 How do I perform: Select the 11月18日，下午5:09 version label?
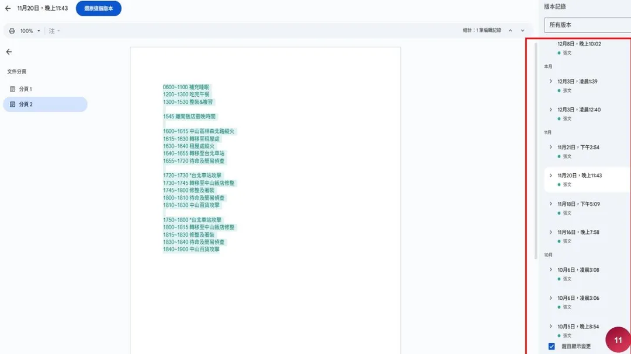[x=578, y=204]
